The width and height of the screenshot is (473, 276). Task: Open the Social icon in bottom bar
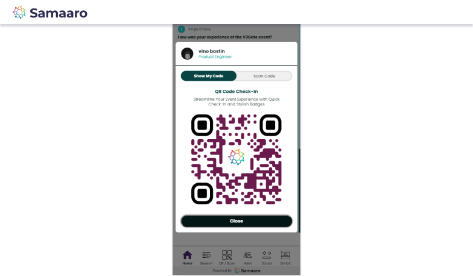267,256
